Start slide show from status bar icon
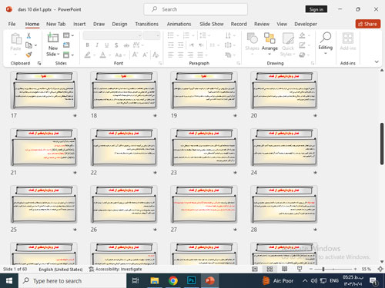Image resolution: width=385 pixels, height=288 pixels. pyautogui.click(x=300, y=269)
